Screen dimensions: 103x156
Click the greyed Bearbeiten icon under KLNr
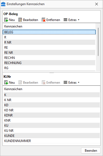click(20, 83)
